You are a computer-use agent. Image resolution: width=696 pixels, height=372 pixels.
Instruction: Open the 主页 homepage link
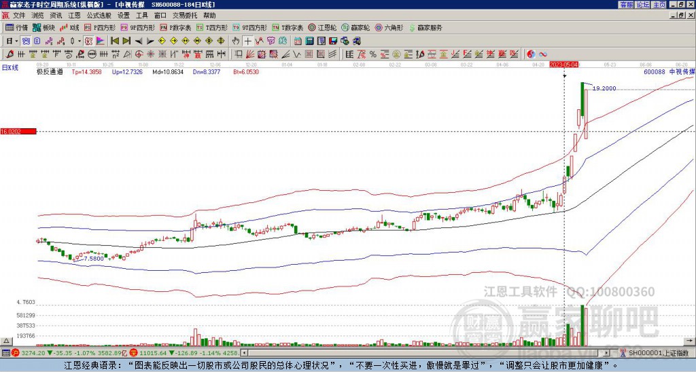point(659,5)
